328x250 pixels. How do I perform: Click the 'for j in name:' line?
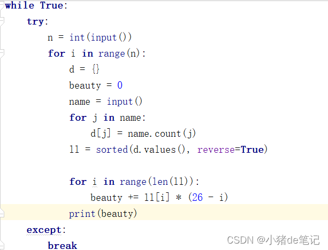coord(108,118)
